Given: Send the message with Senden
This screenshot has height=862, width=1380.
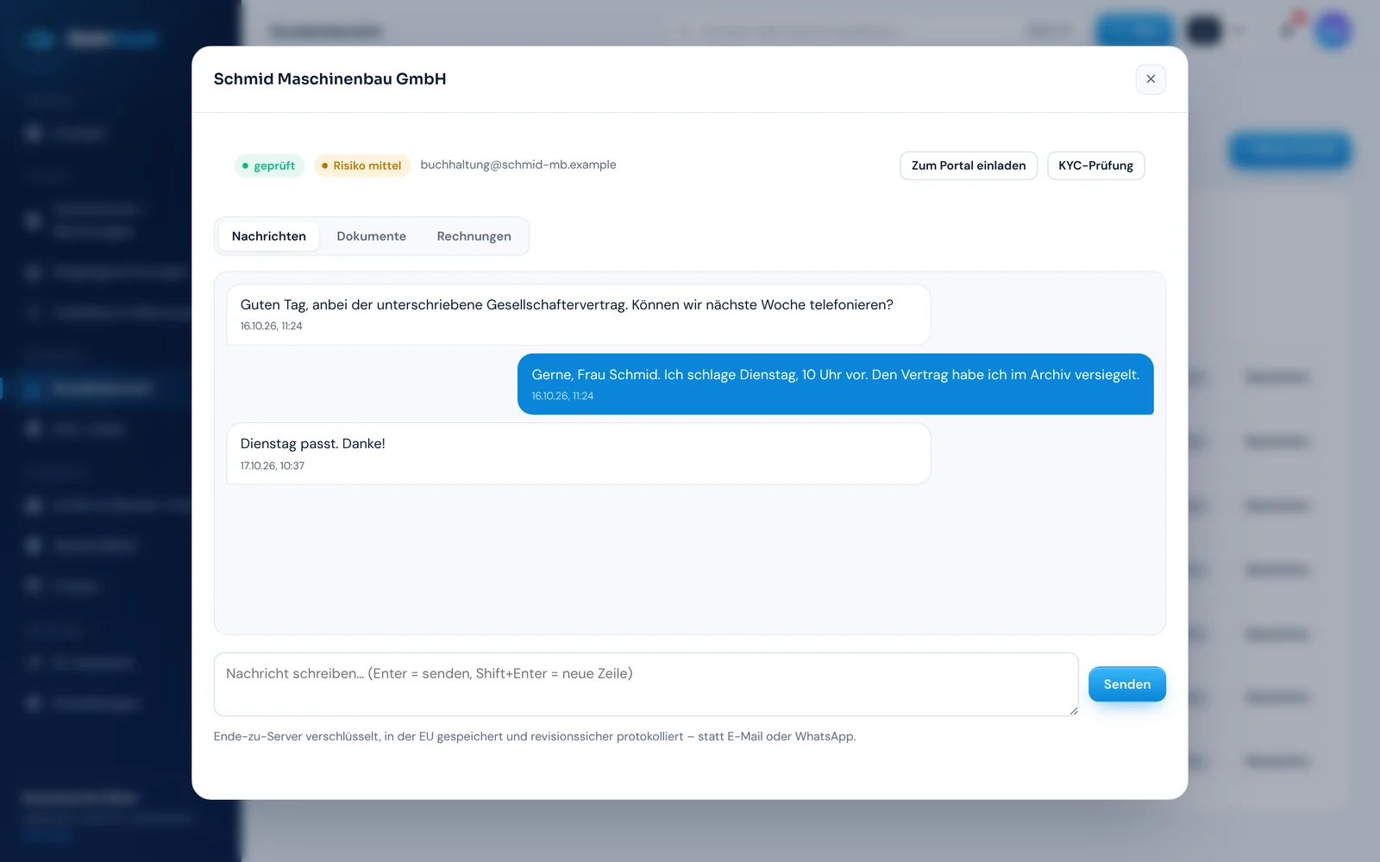Looking at the screenshot, I should coord(1126,684).
